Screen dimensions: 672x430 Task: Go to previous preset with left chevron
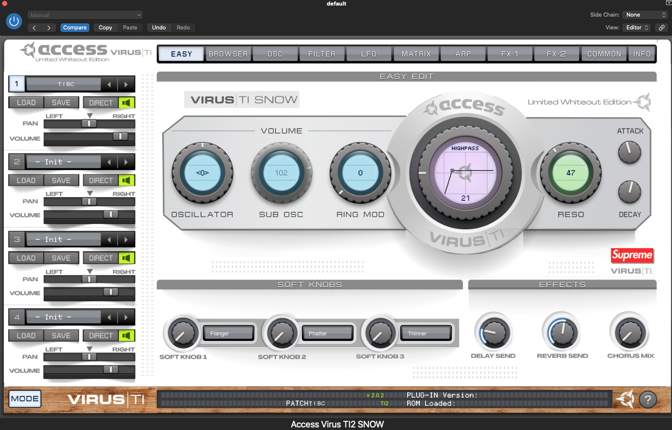[34, 27]
